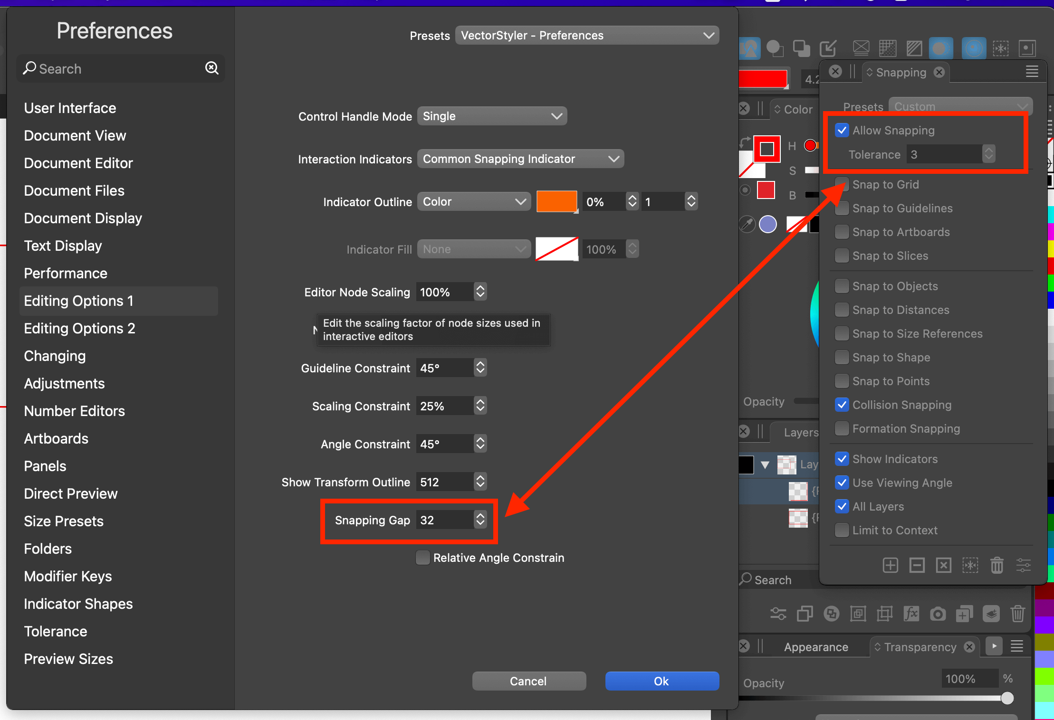Enable Snap to Grid checkbox
1054x720 pixels.
pos(842,184)
